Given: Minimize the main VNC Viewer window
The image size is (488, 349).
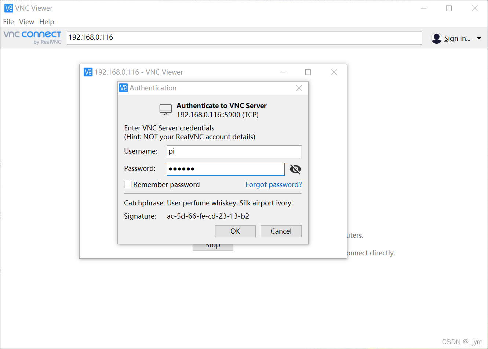Looking at the screenshot, I should [423, 8].
